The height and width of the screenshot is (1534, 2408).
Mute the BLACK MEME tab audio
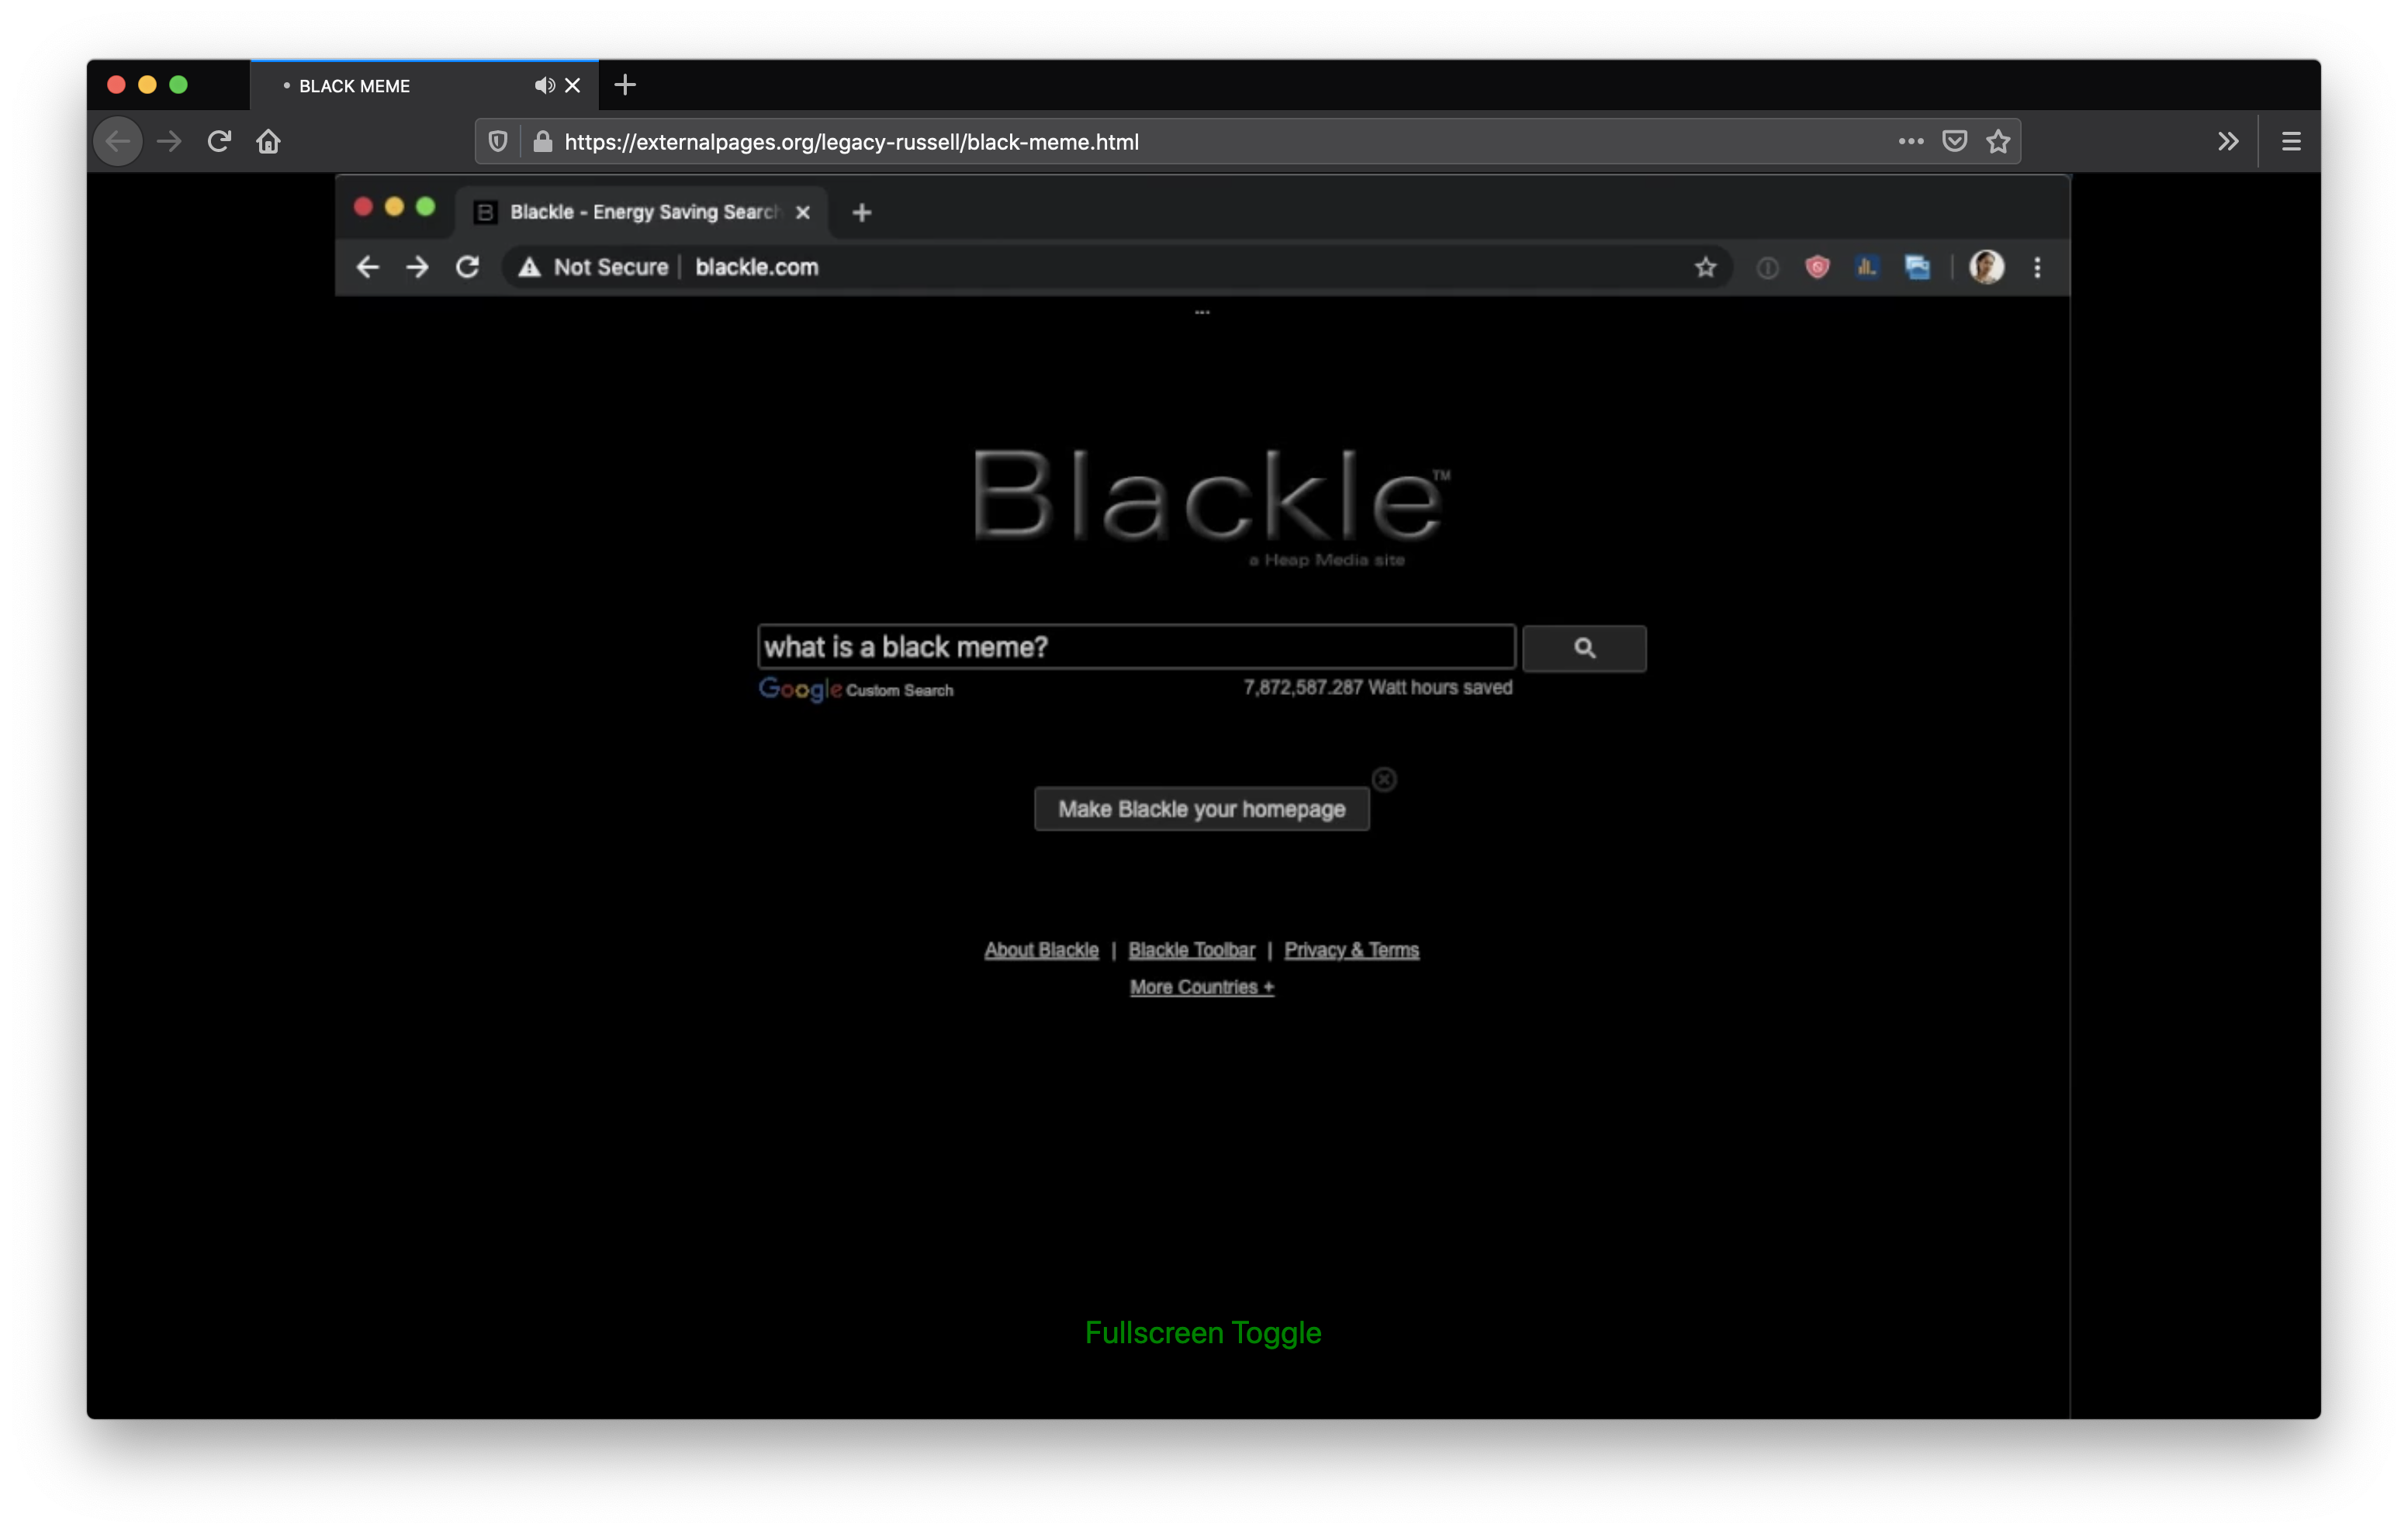[x=544, y=85]
